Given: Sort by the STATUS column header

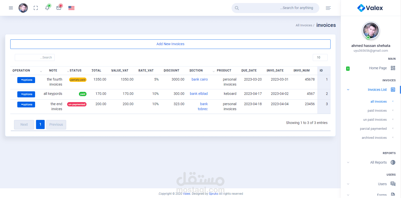Looking at the screenshot, I should (75, 71).
